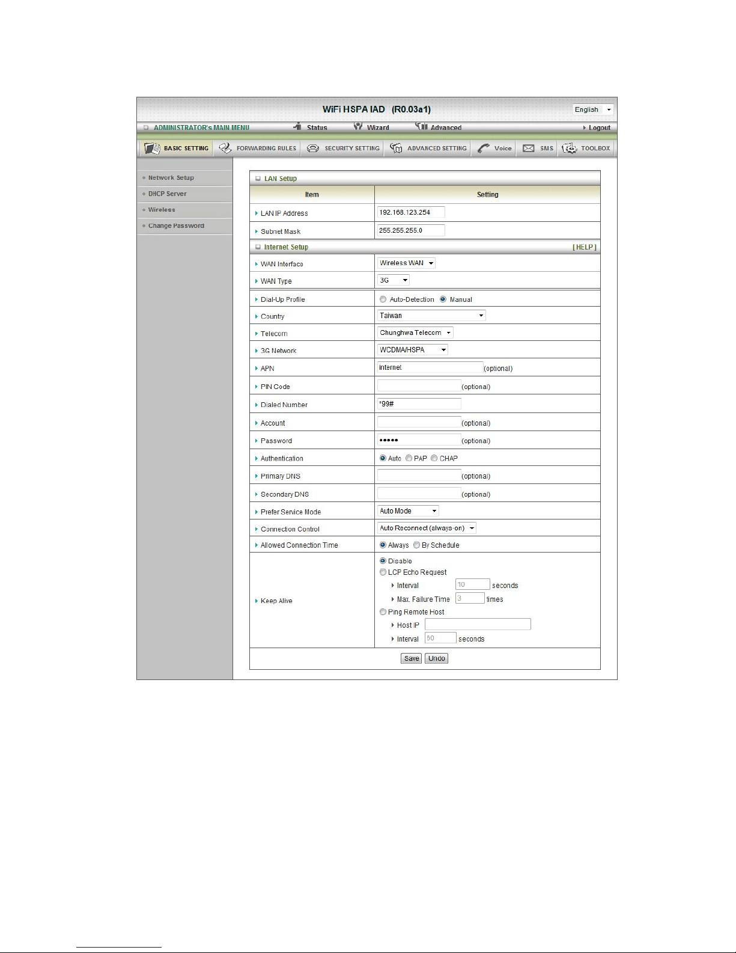Open the Wizard menu

[x=378, y=127]
